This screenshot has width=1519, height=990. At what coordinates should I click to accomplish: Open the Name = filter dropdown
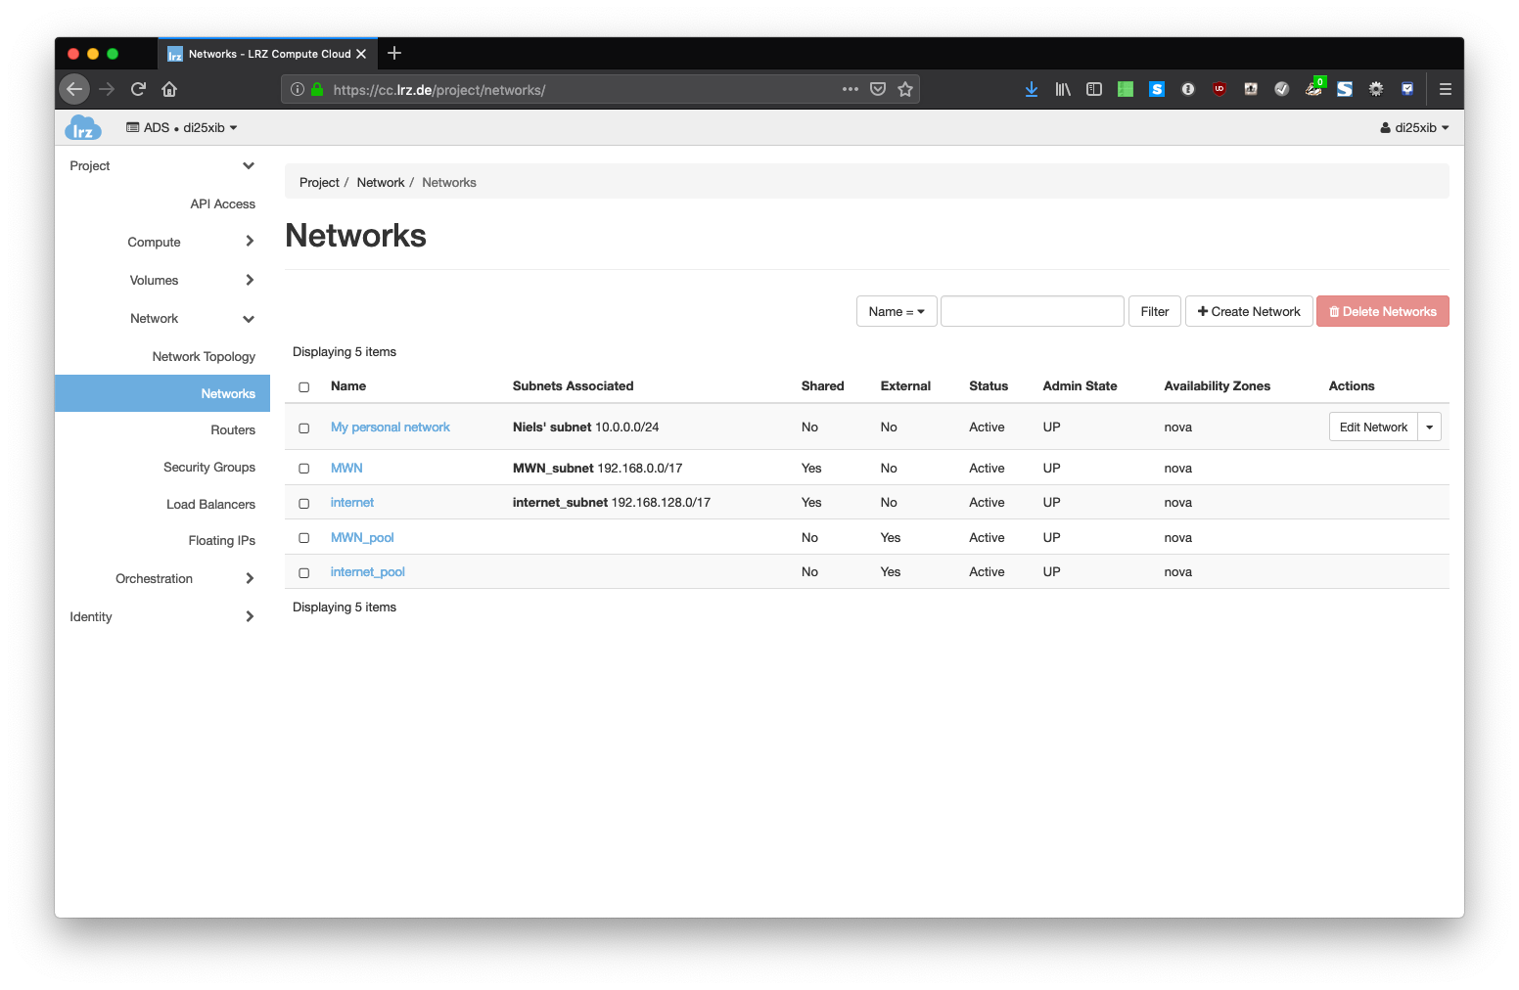click(896, 312)
